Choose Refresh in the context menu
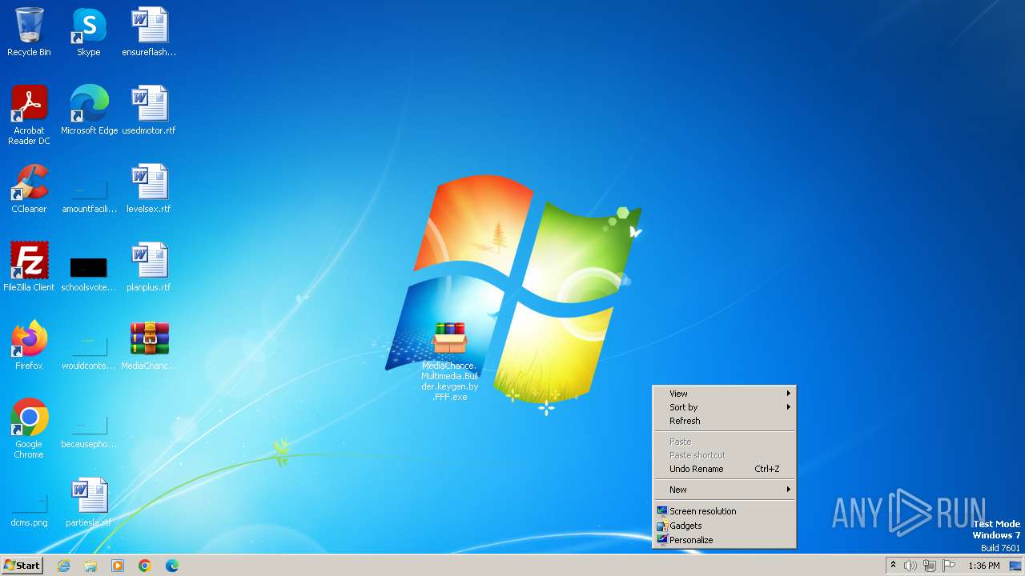The height and width of the screenshot is (576, 1025). tap(724, 421)
